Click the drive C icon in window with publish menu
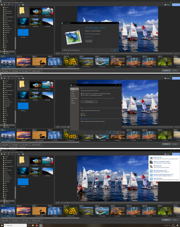 (x=19, y=154)
